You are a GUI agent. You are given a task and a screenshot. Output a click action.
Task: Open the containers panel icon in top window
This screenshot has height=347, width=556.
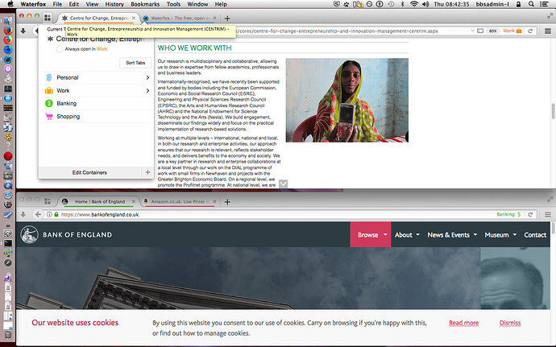(x=48, y=18)
